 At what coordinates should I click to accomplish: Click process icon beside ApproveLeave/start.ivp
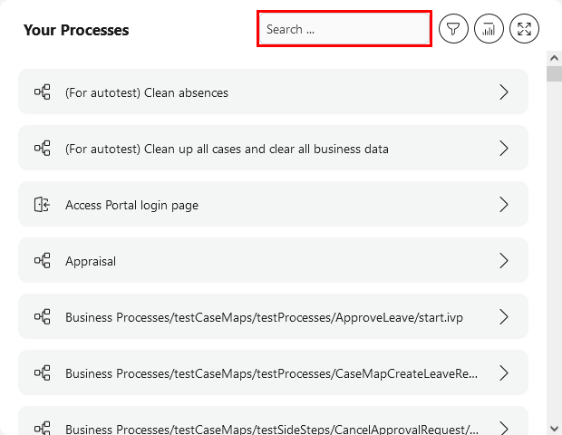[42, 317]
